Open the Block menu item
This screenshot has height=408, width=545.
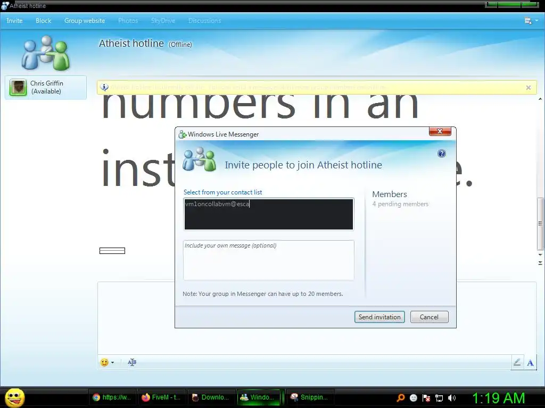coord(44,21)
